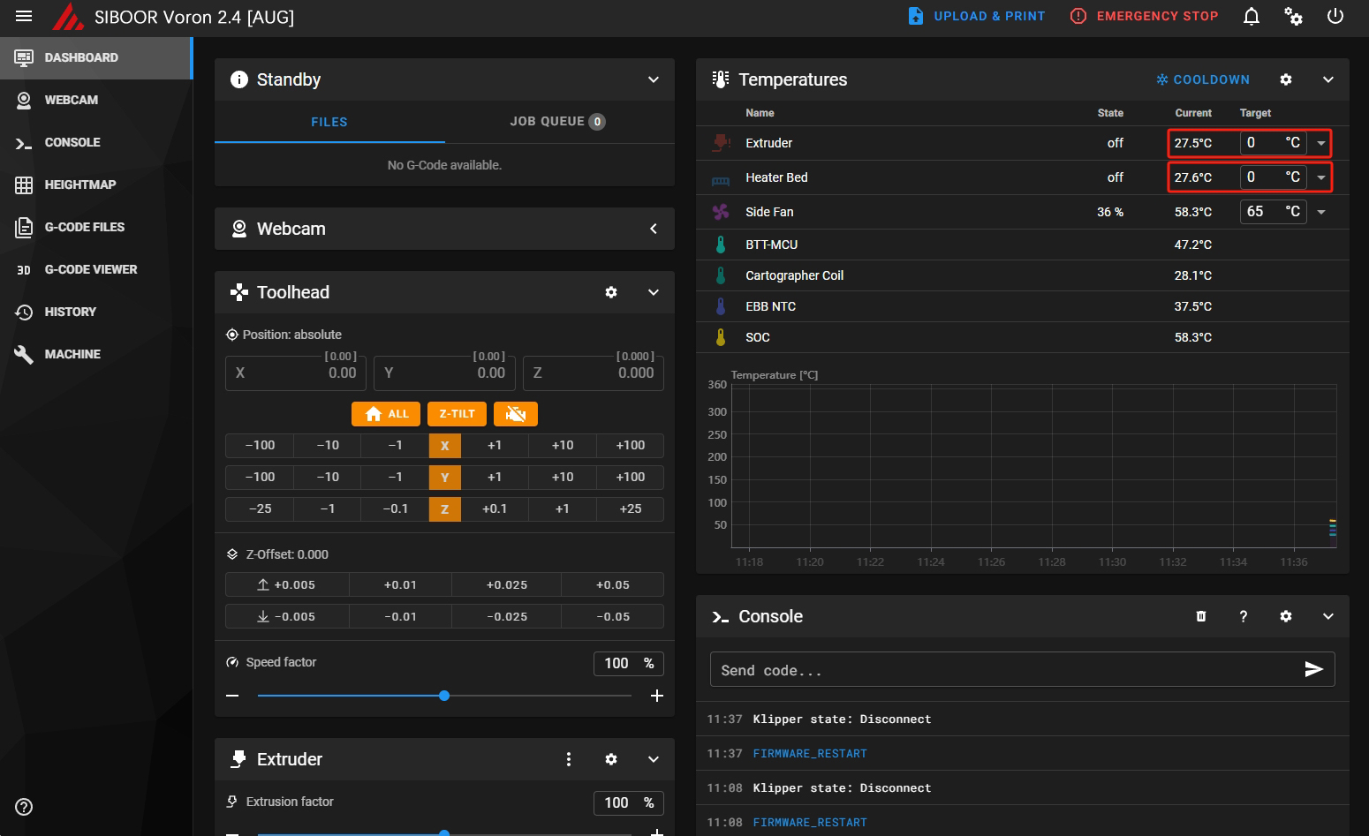Open Heightmap in the sidebar
The height and width of the screenshot is (836, 1369).
(79, 185)
